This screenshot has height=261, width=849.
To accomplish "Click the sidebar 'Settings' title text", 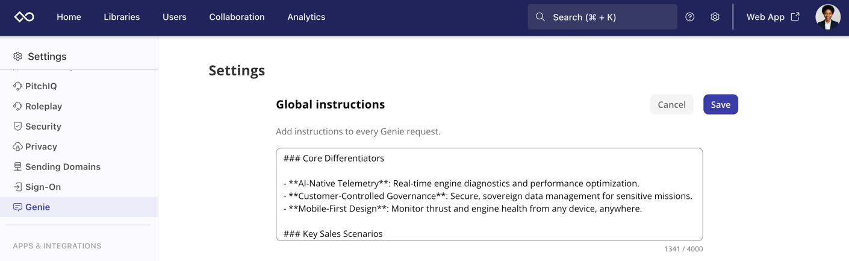I will pos(47,56).
